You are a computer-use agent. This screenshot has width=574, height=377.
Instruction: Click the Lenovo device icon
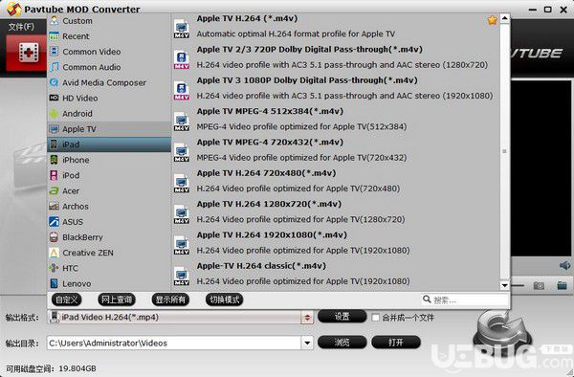54,283
